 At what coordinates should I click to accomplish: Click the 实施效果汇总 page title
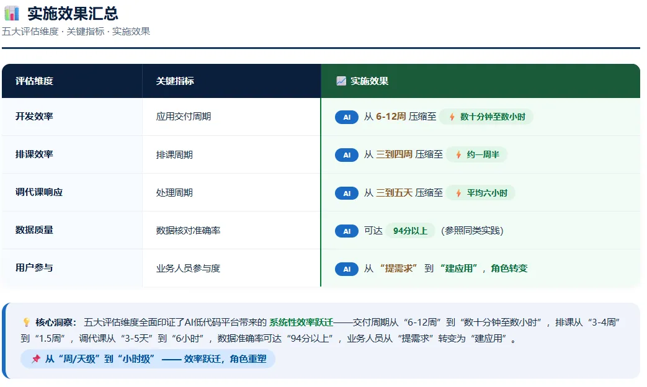coord(73,14)
